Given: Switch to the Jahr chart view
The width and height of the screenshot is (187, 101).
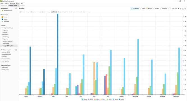Looking at the screenshot, I should tap(67, 12).
